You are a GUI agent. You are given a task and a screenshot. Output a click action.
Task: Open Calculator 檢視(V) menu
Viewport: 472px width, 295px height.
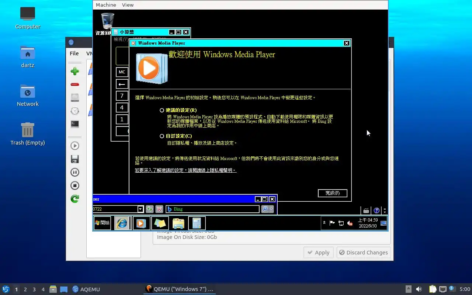click(x=121, y=39)
